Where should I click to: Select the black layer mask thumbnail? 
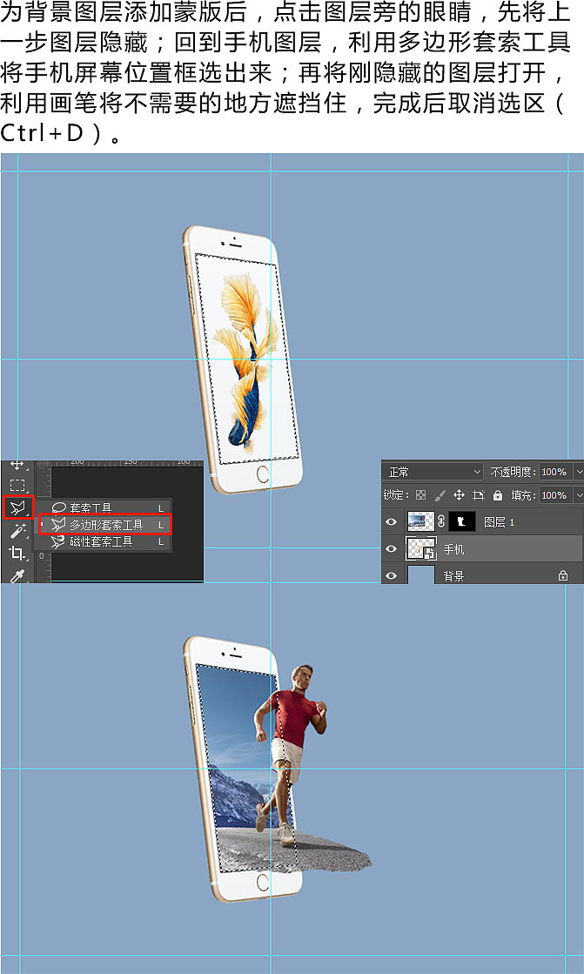click(x=461, y=522)
